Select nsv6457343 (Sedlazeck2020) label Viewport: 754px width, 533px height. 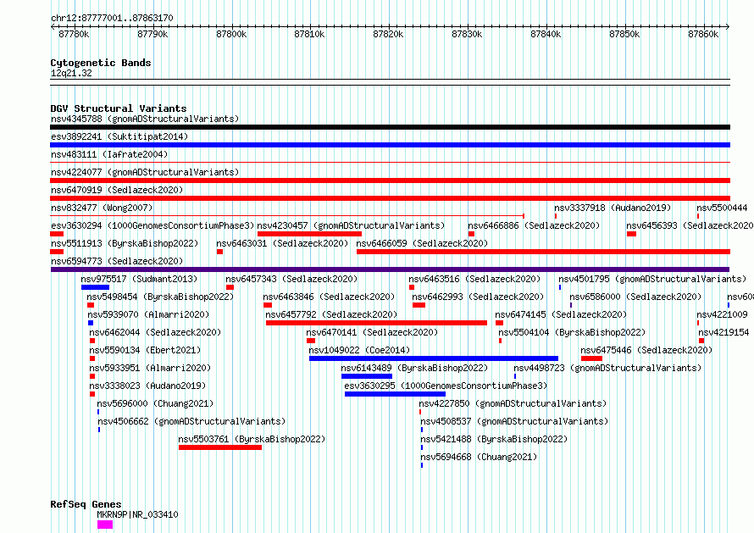(291, 279)
